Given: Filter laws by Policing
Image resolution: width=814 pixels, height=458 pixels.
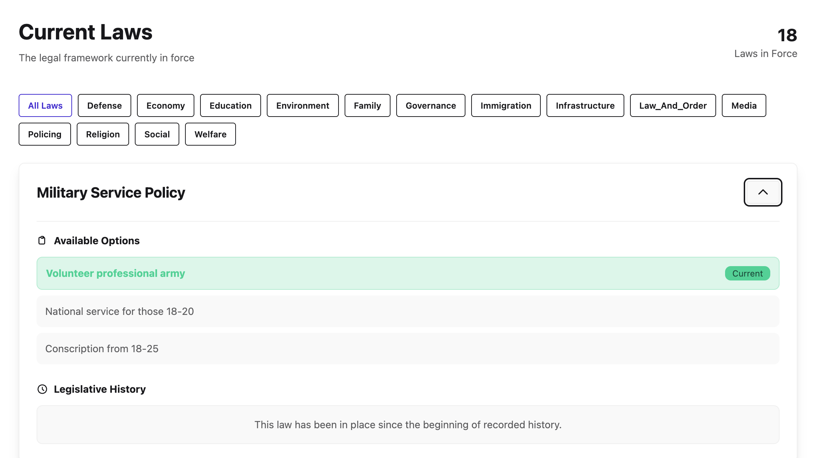Looking at the screenshot, I should 44,134.
